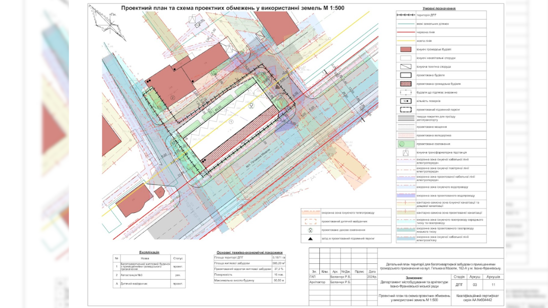This screenshot has height=308, width=548.
Task: Click the red hatched public building swatch
Action: point(406,84)
